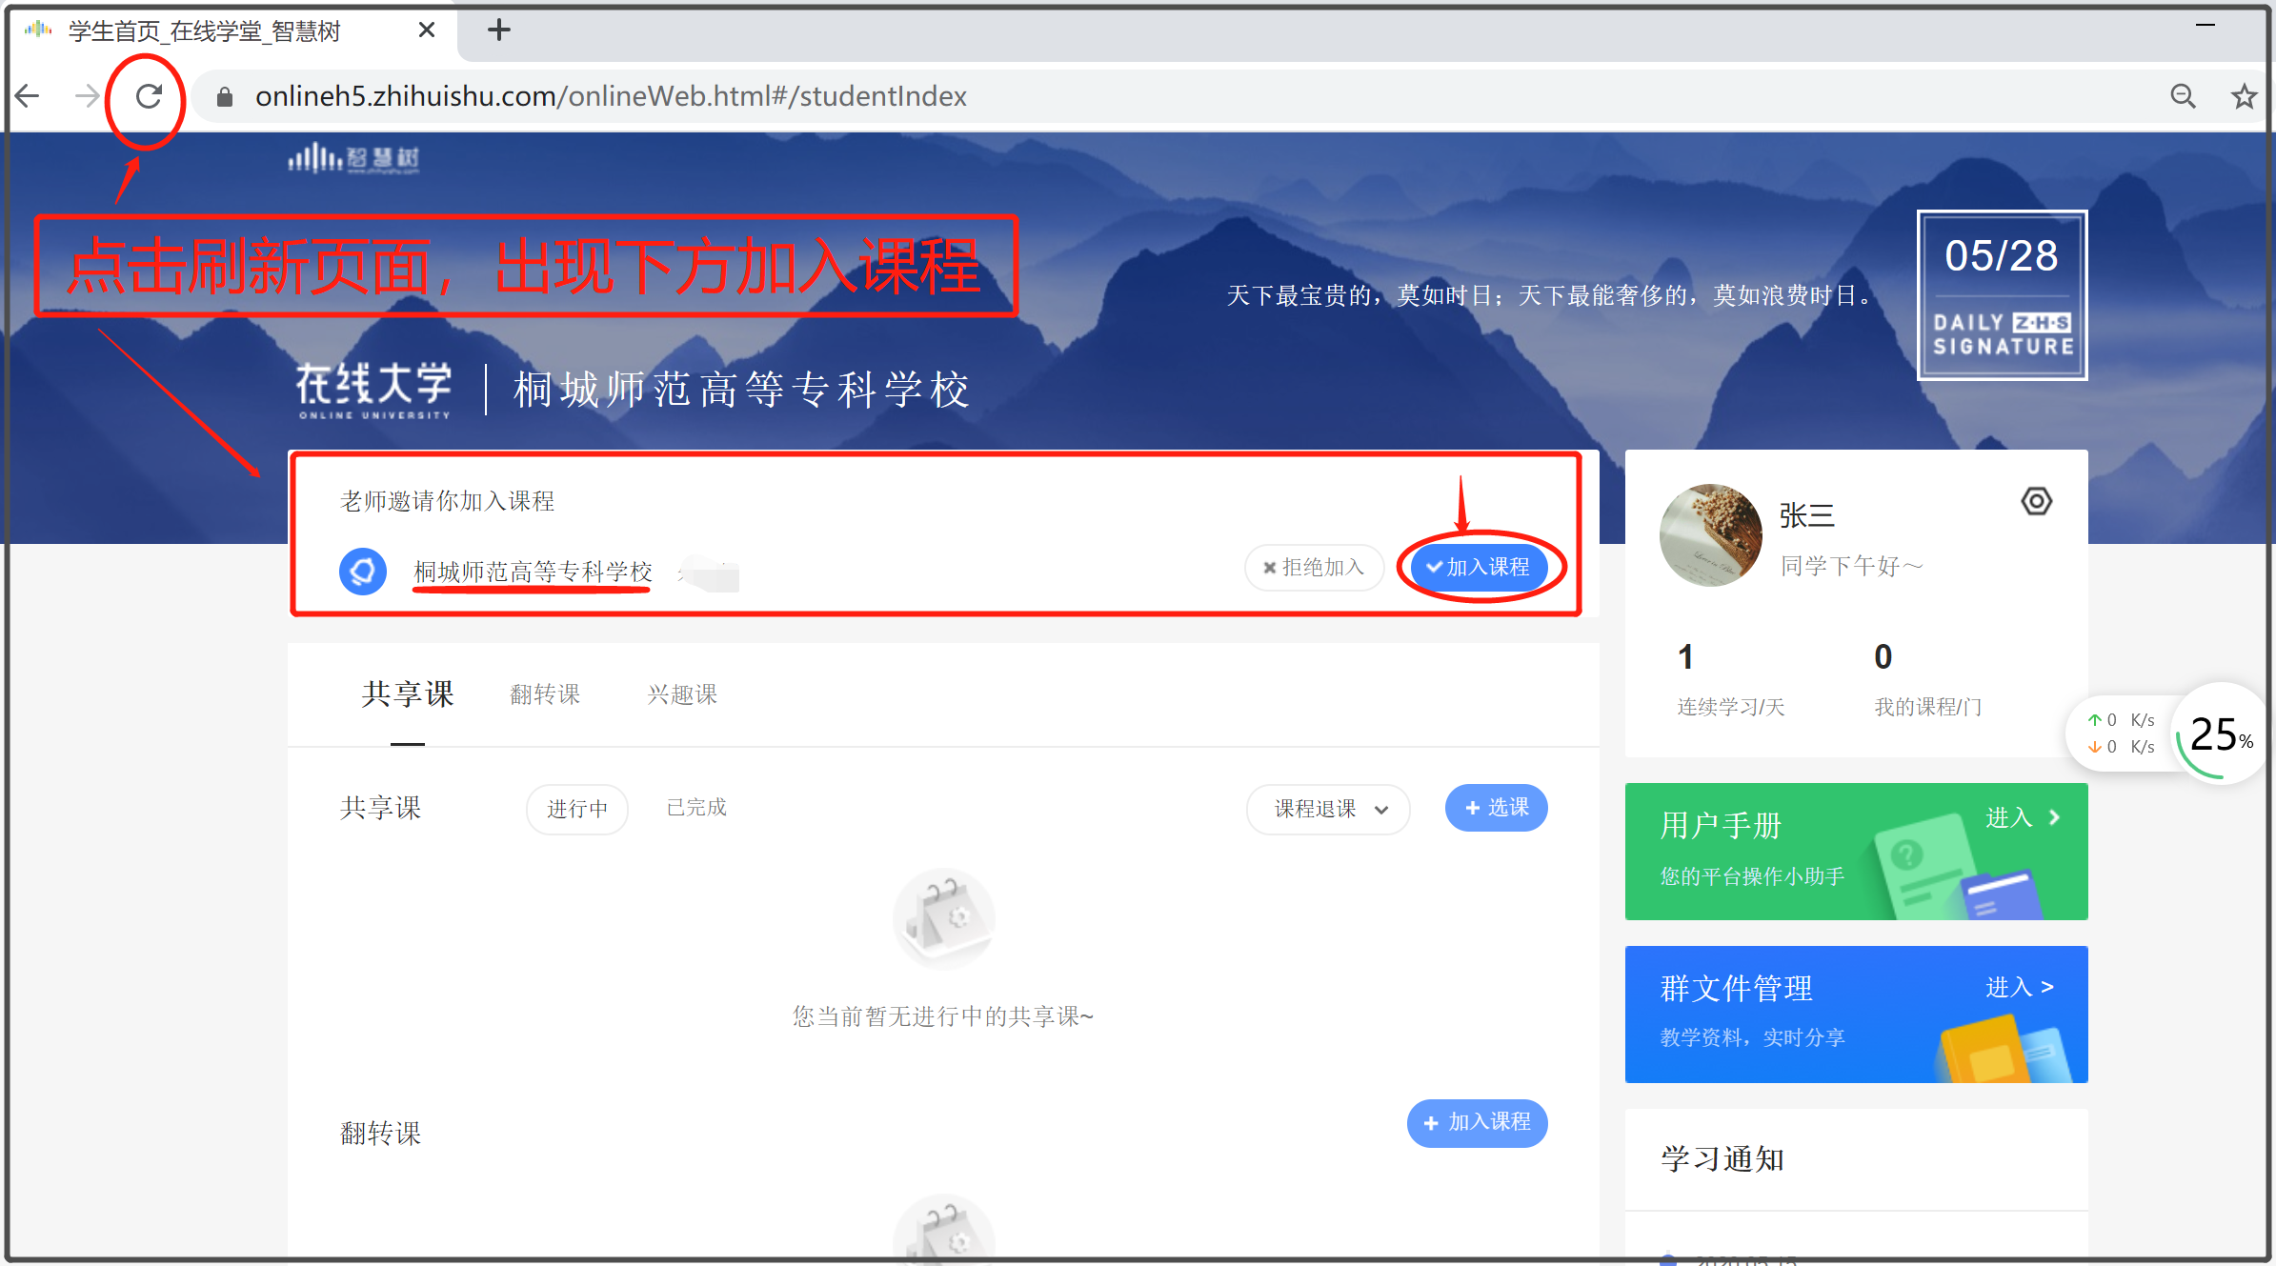The image size is (2276, 1266).
Task: Click the blue school avatar icon
Action: click(363, 571)
